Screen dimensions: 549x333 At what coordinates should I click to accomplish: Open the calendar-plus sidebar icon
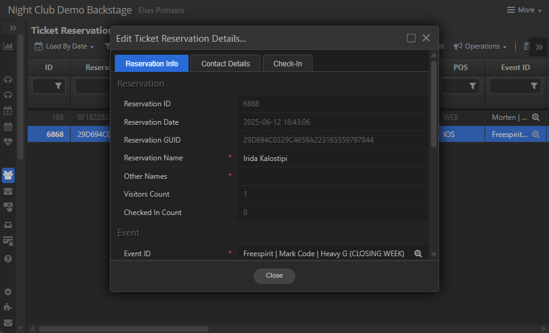coord(8,111)
